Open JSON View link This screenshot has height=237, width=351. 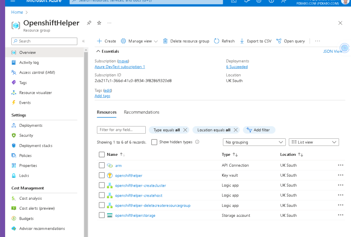[332, 51]
